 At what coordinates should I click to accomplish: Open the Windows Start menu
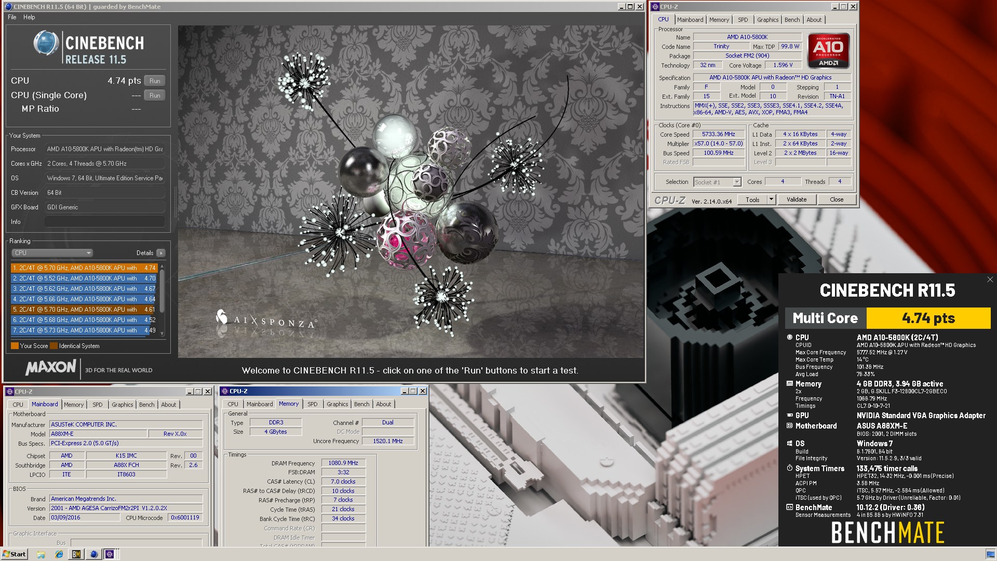coord(15,554)
